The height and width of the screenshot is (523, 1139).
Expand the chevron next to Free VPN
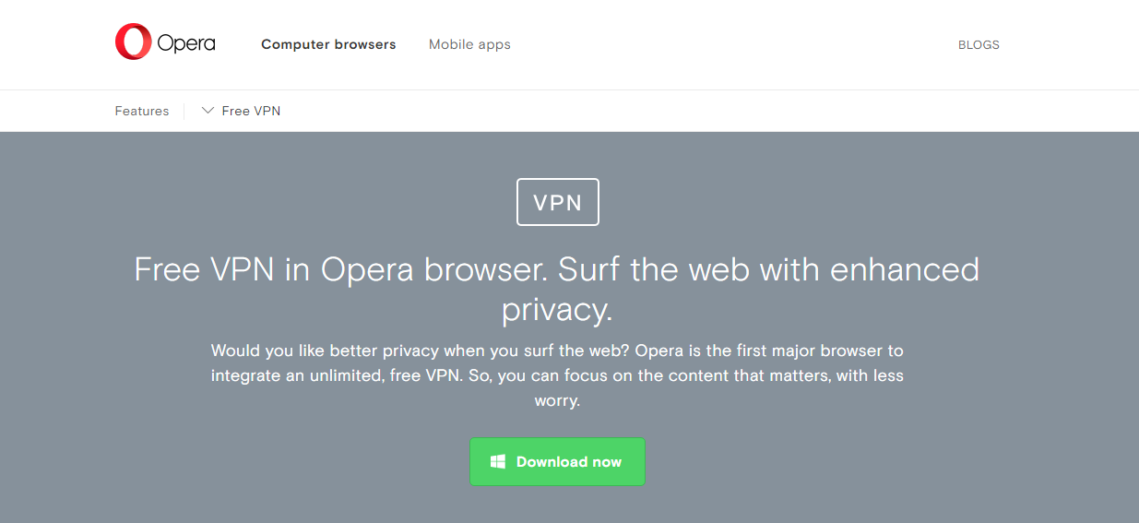pyautogui.click(x=208, y=111)
